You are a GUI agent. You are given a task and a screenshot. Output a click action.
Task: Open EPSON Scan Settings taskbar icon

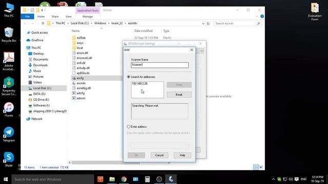tap(171, 179)
